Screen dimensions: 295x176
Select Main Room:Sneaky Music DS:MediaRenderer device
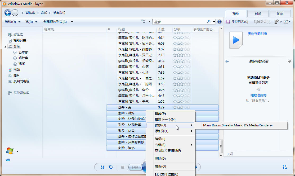pos(241,125)
